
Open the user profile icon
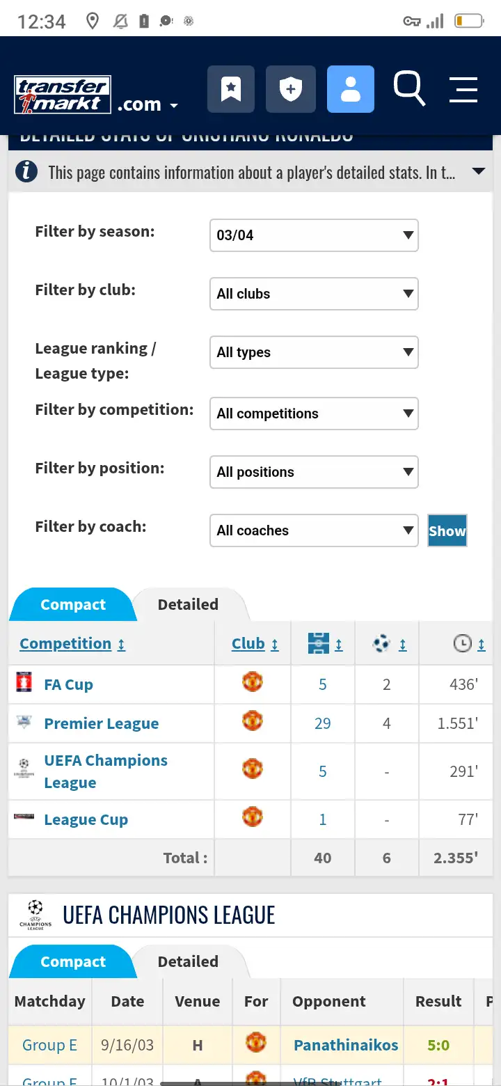pos(351,89)
